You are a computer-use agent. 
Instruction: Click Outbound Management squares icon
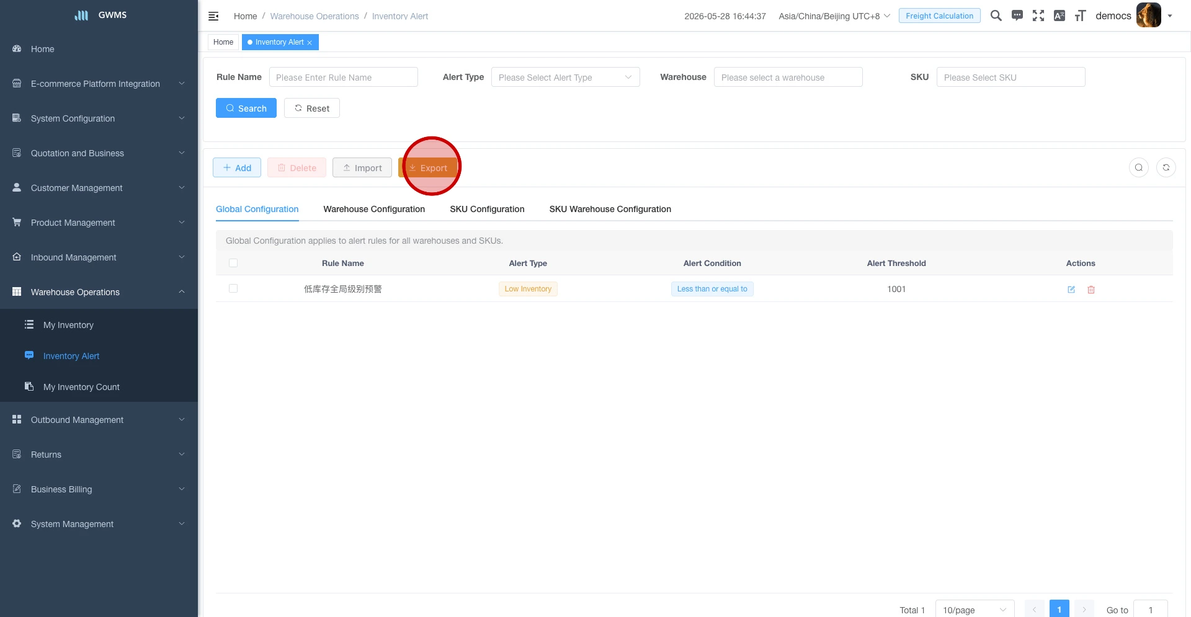pyautogui.click(x=17, y=419)
